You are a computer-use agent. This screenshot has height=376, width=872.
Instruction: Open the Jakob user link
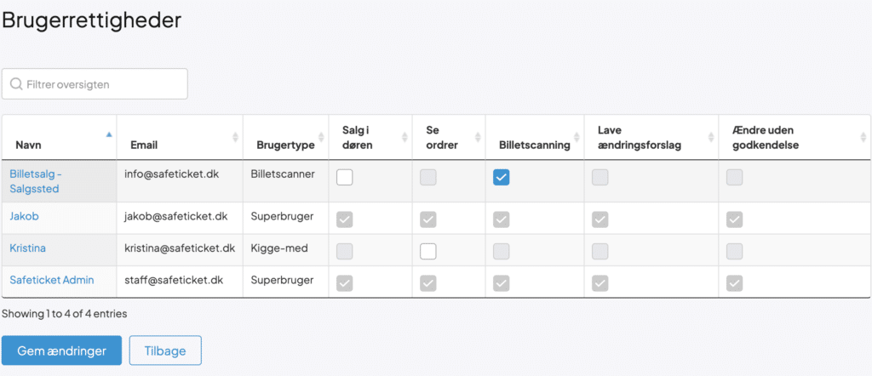(24, 216)
